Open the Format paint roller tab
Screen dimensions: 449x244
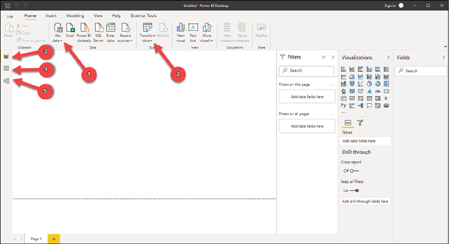(x=360, y=123)
